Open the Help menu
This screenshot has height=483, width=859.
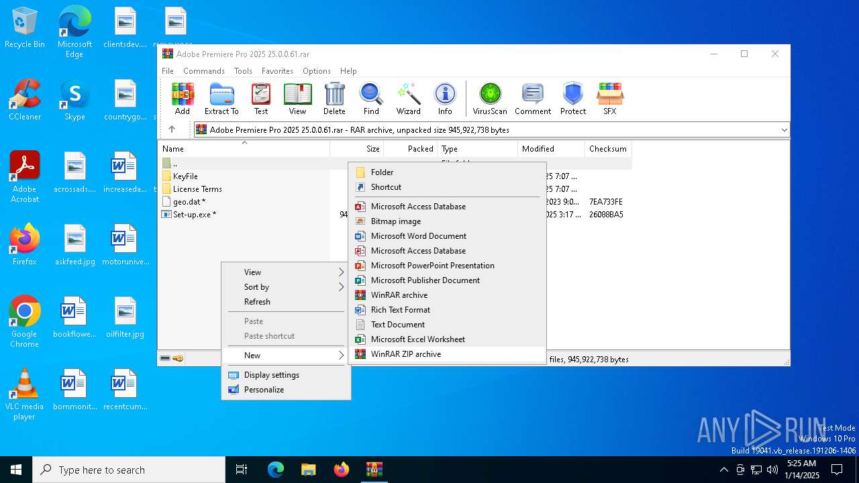click(x=348, y=70)
